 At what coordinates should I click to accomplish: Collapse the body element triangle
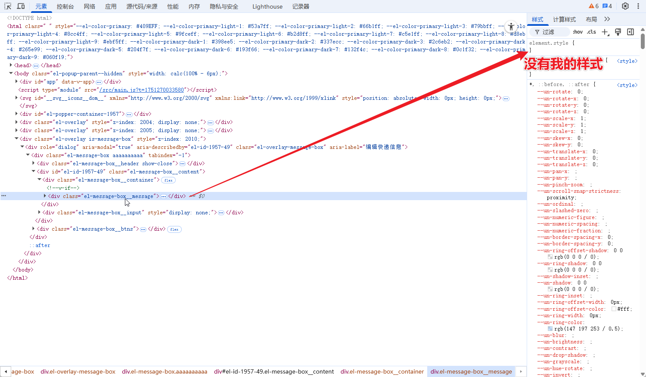pyautogui.click(x=11, y=73)
